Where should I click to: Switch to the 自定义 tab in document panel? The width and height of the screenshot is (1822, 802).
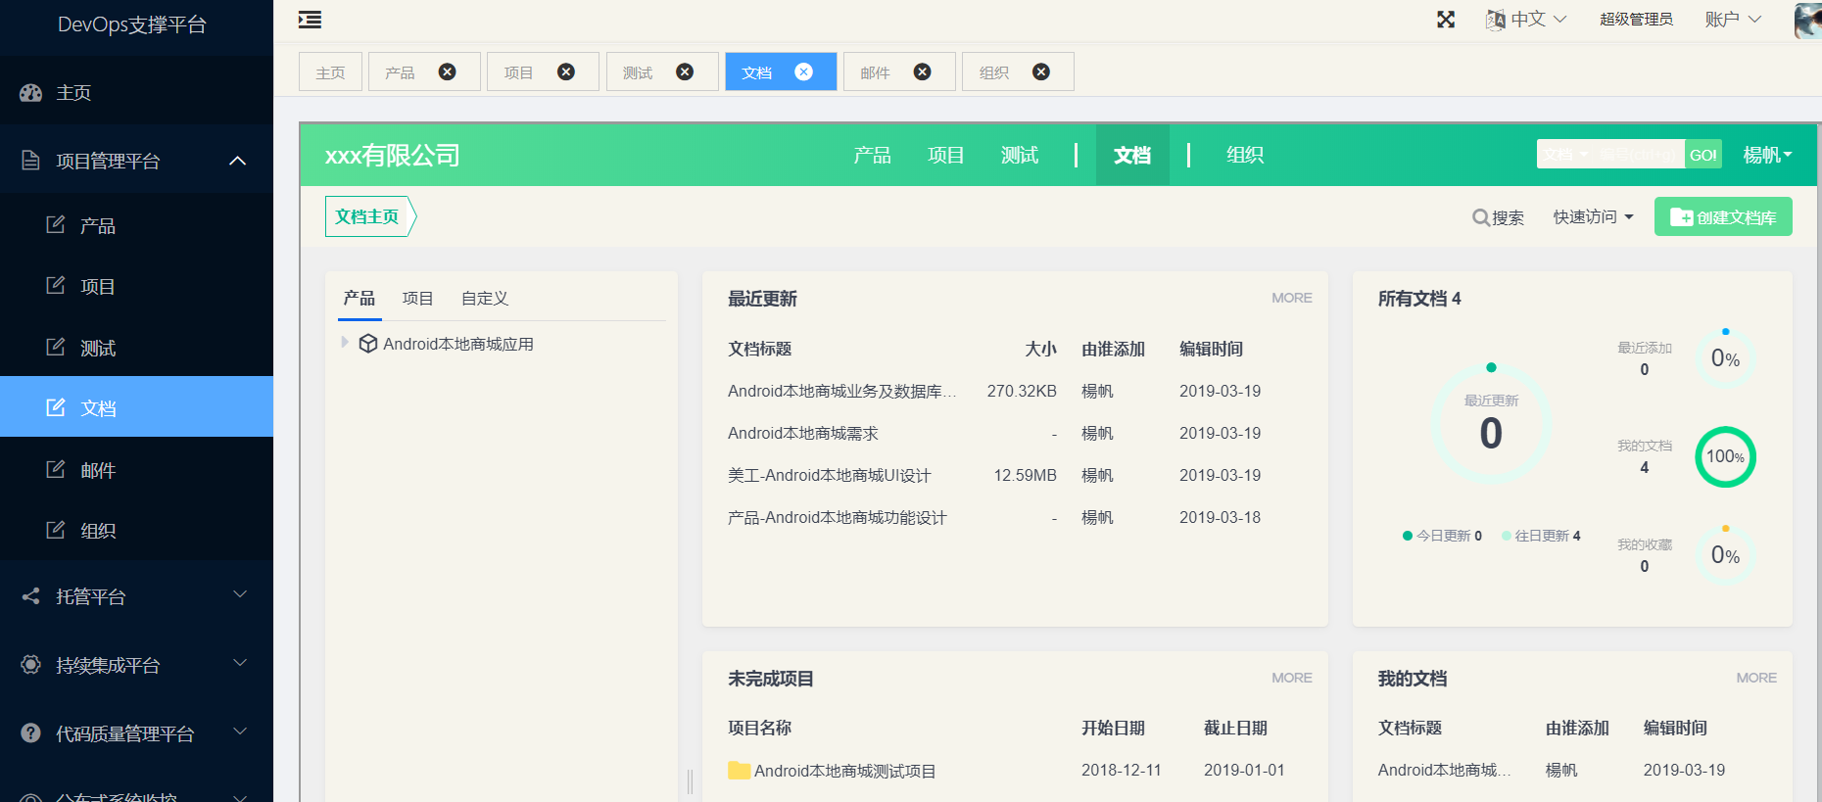[484, 299]
